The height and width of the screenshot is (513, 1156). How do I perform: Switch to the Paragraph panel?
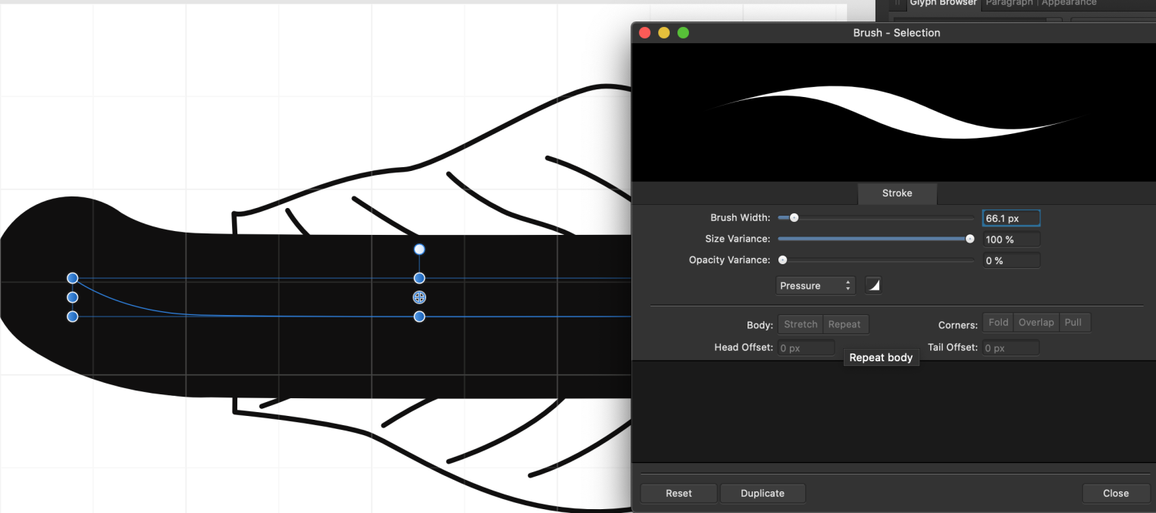coord(1009,3)
